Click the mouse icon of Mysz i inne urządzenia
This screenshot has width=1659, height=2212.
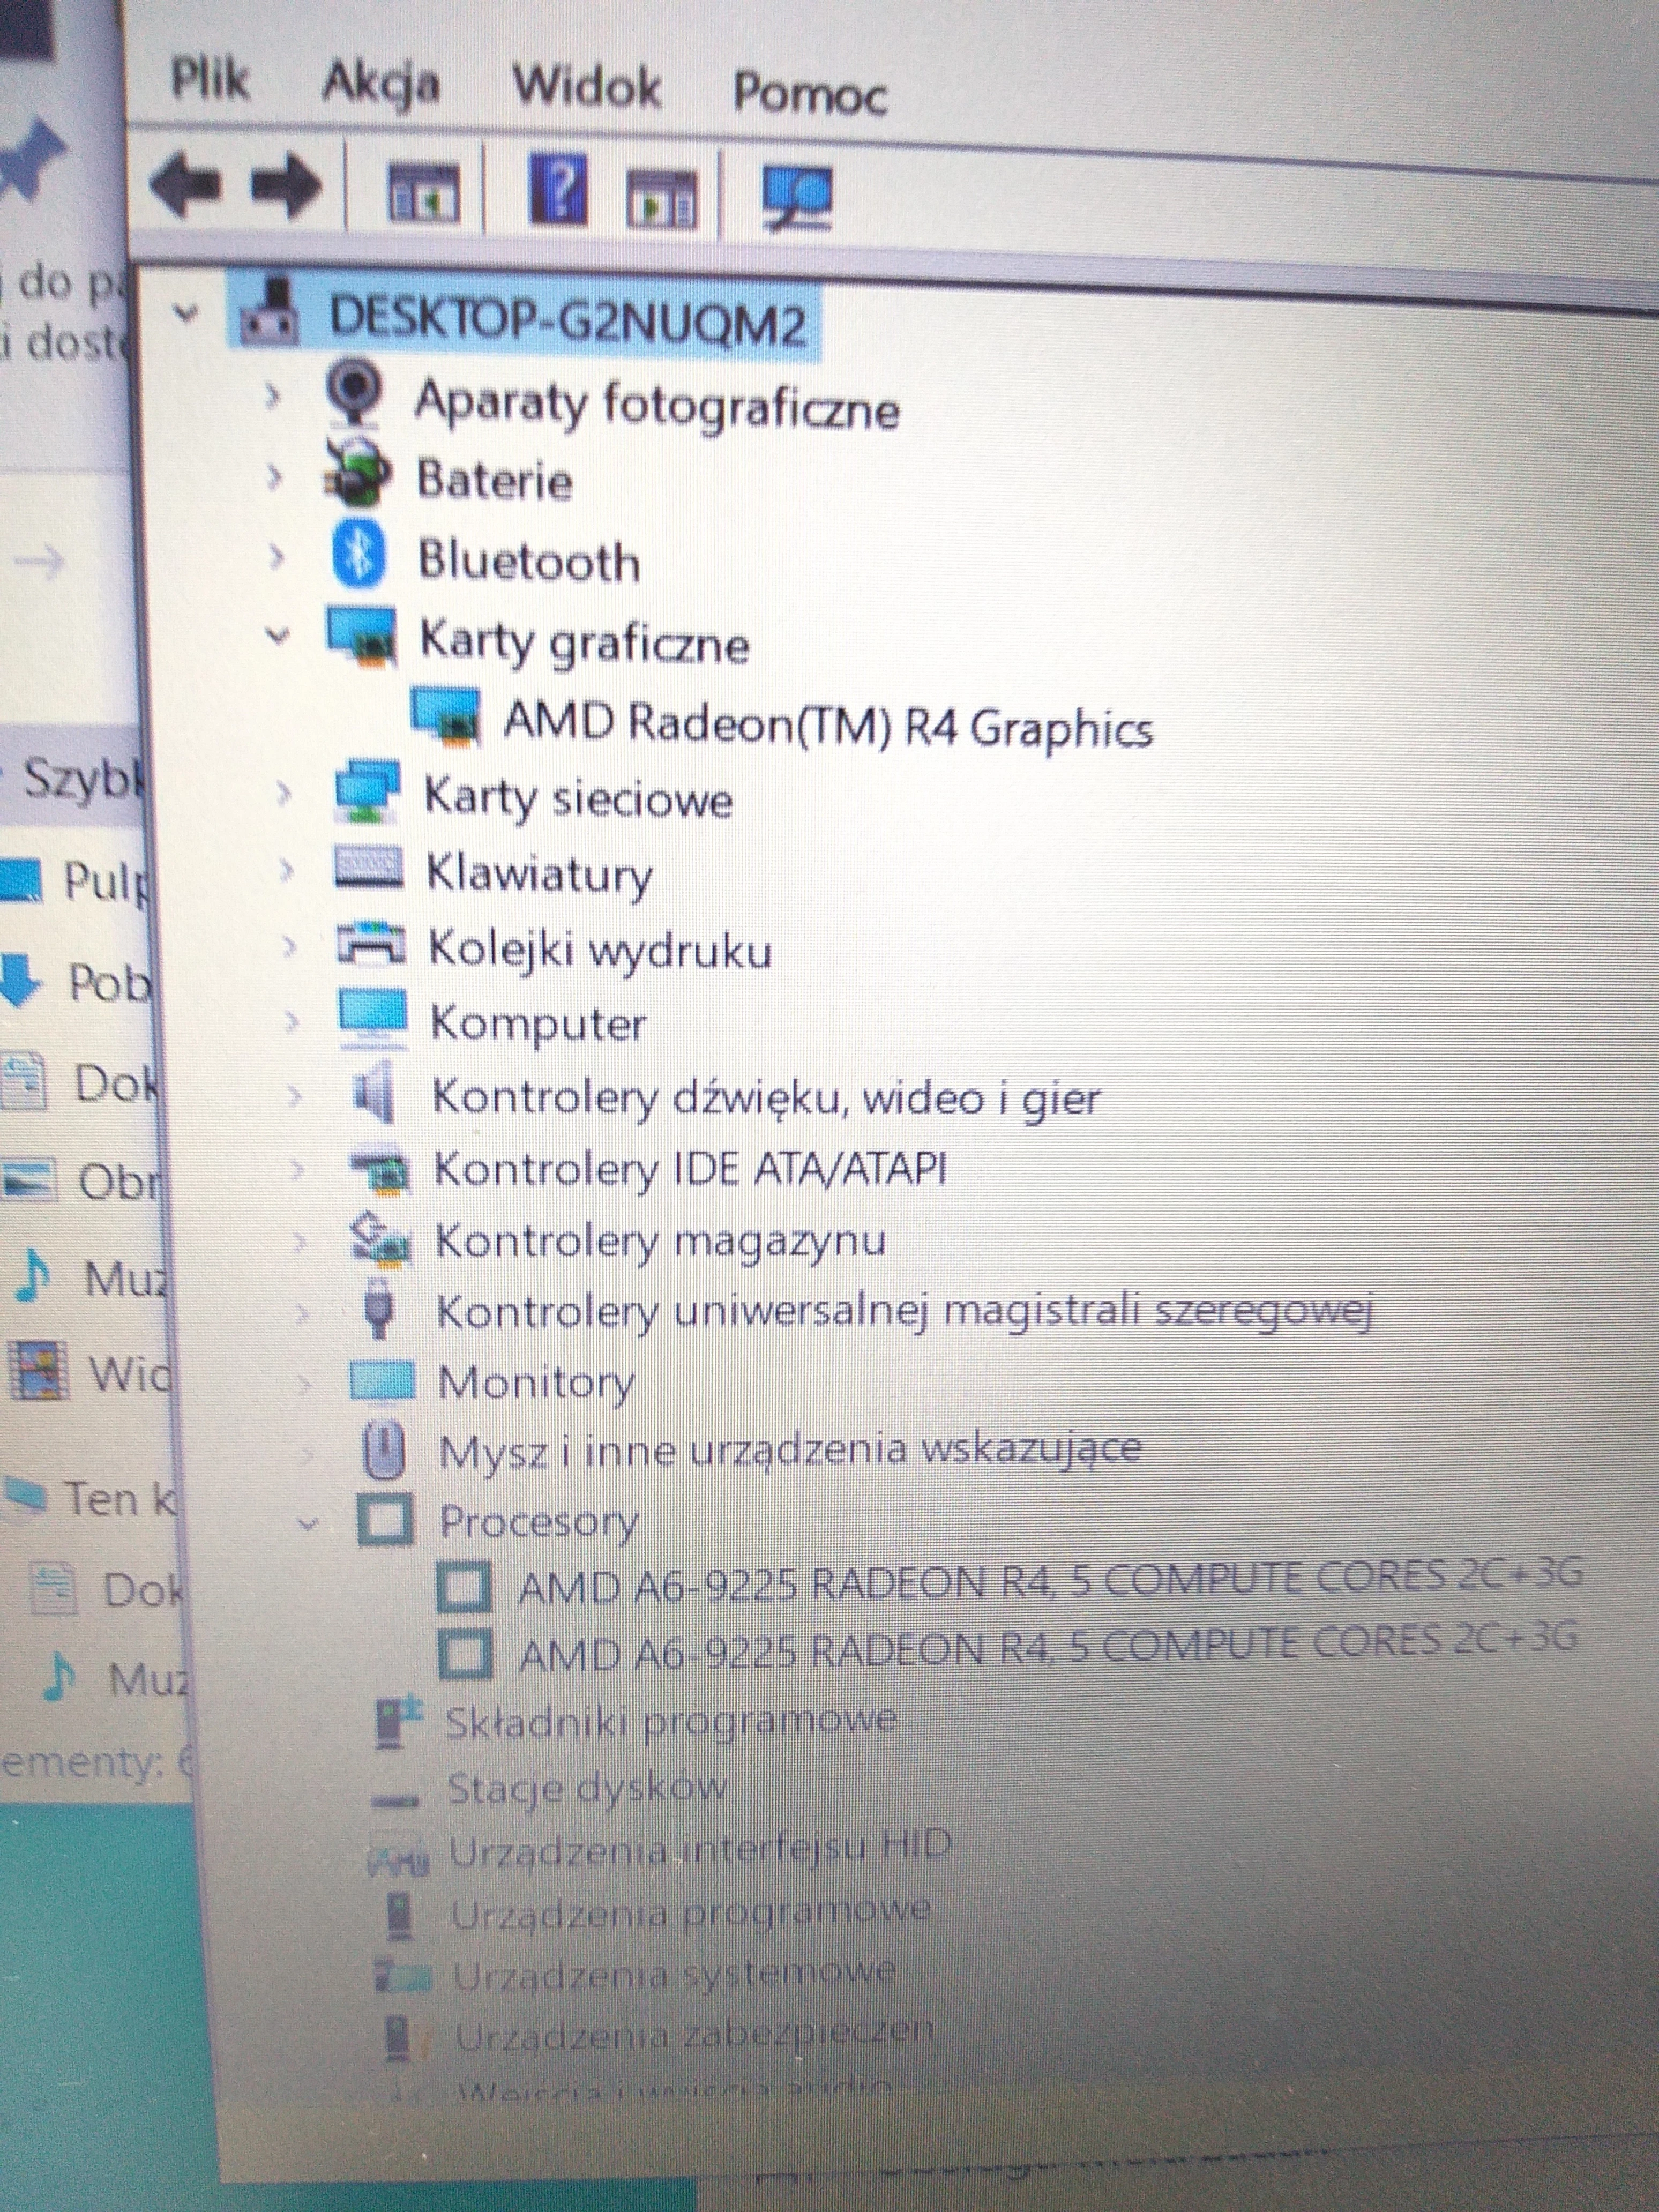click(385, 1450)
